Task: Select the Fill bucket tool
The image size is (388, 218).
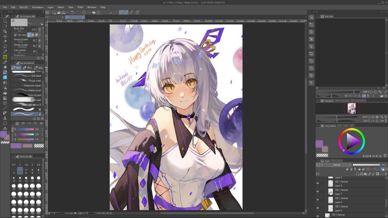Action: pyautogui.click(x=5, y=93)
